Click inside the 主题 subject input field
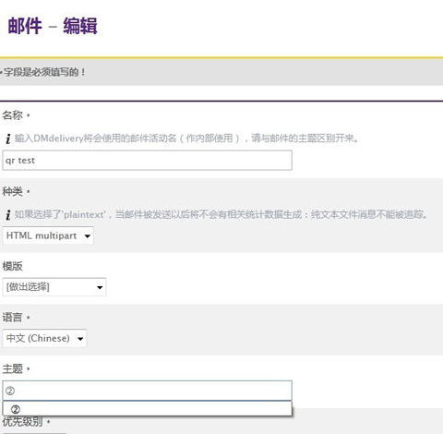Viewport: 443px width, 434px height. (x=147, y=391)
